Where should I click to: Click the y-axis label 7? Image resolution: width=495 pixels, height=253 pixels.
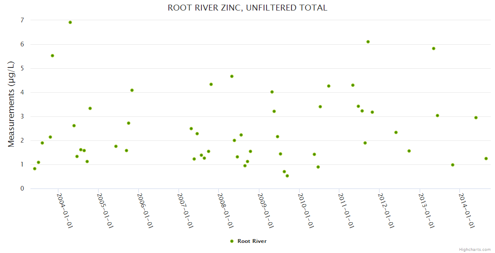22,20
